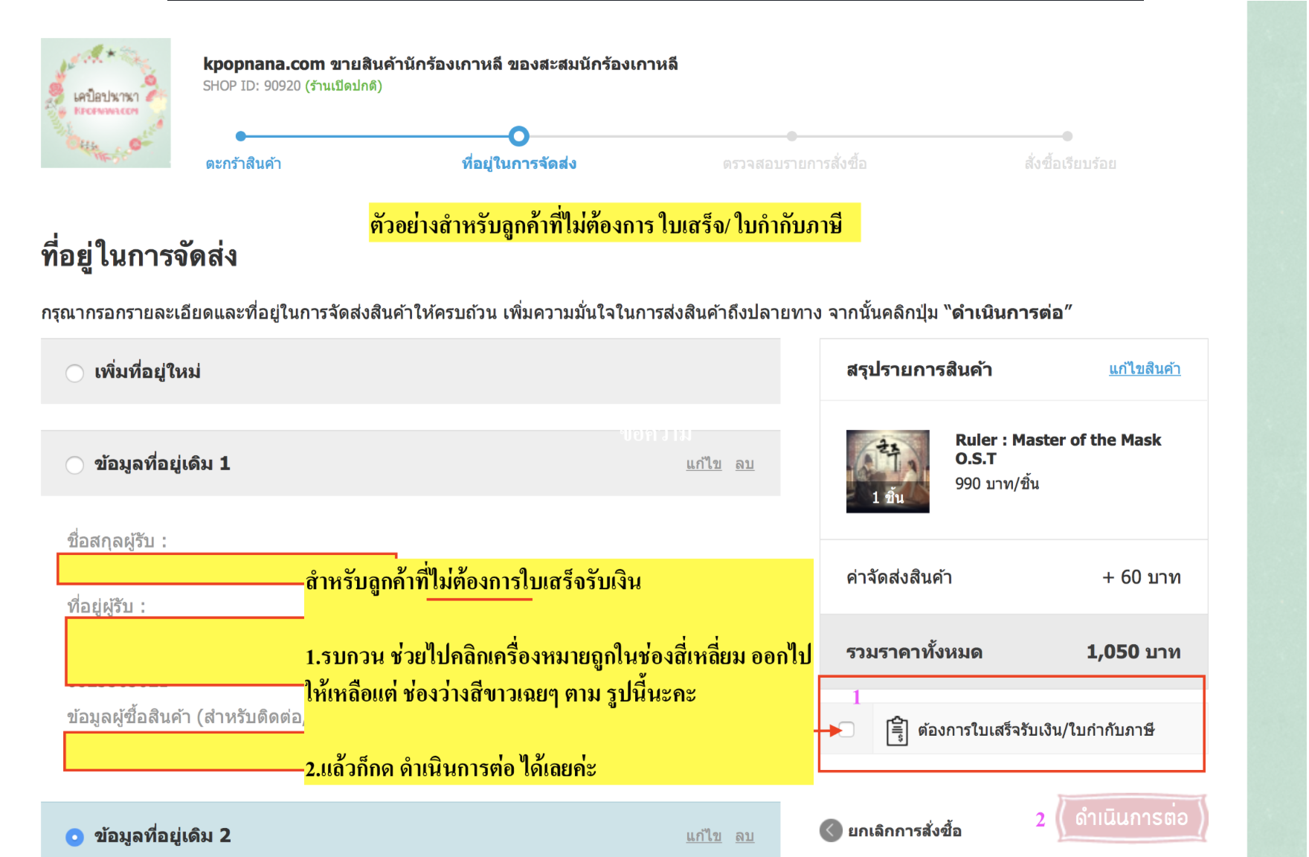Go to ตะกร้าสินค้า step label
This screenshot has width=1309, height=857.
tap(243, 164)
